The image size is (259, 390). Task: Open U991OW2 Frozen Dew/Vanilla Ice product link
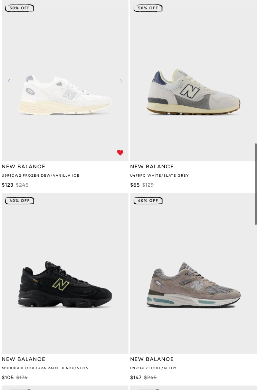[x=40, y=175]
